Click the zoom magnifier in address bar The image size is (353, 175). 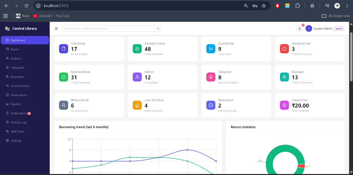pyautogui.click(x=246, y=6)
